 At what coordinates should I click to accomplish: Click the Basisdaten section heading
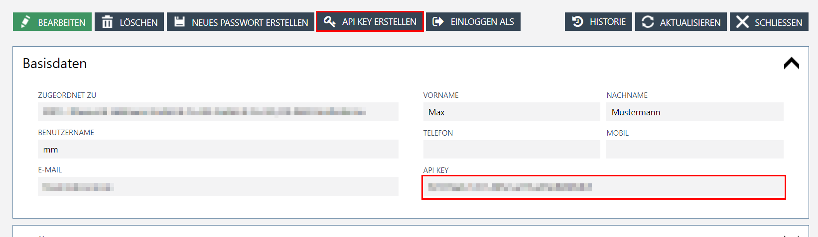[x=55, y=64]
